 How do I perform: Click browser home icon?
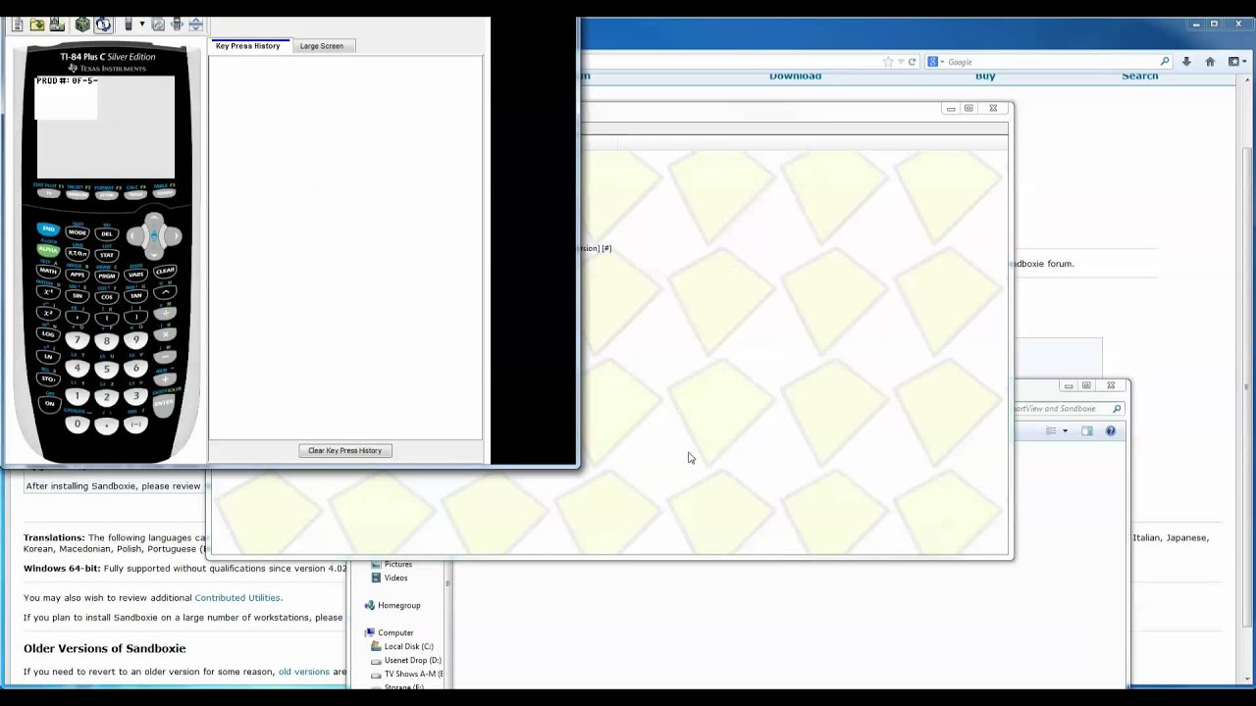tap(1210, 62)
